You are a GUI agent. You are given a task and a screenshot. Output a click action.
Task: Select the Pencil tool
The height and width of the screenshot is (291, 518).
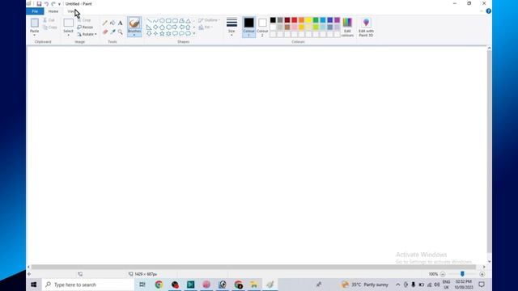105,23
